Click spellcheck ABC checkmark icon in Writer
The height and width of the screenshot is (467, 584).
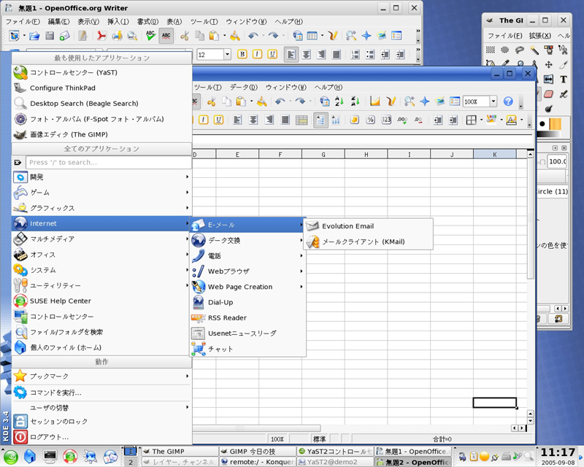click(150, 36)
